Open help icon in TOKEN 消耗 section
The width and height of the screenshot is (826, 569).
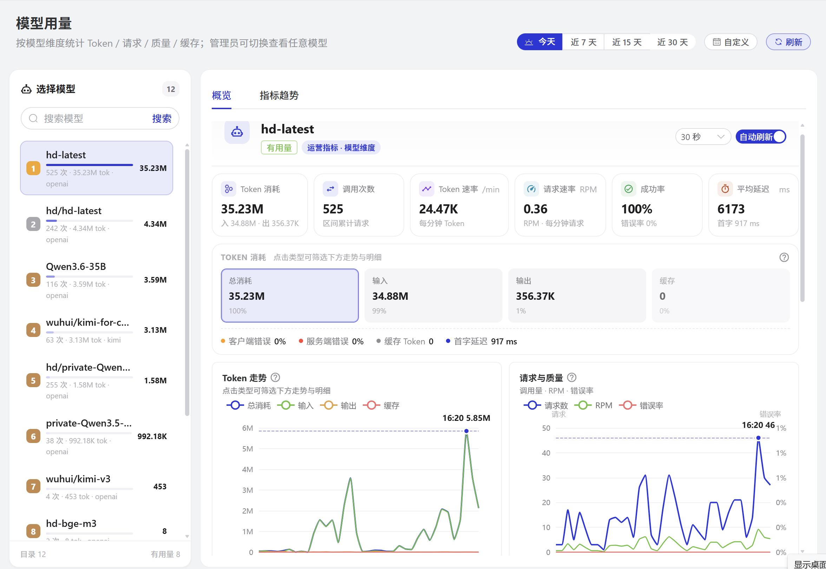784,257
